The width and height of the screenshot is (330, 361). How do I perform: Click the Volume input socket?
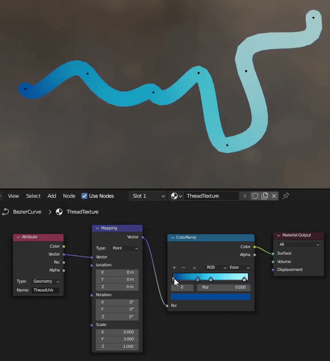point(273,262)
